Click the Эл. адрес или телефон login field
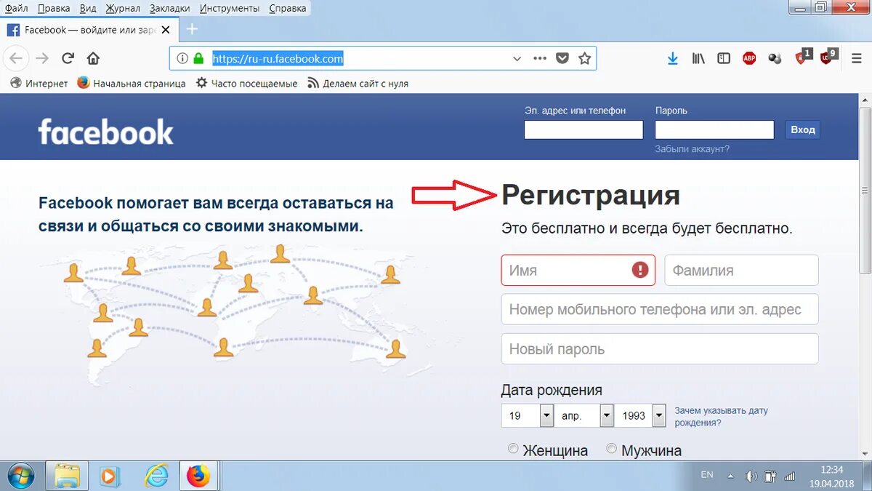Screen dimensions: 872x491 584,129
